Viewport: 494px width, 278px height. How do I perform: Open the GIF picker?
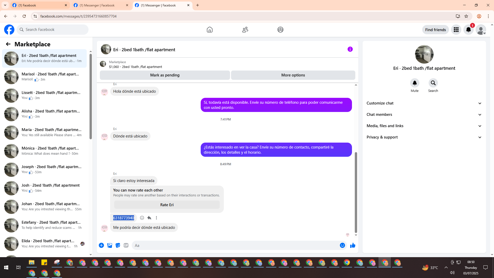(x=126, y=245)
